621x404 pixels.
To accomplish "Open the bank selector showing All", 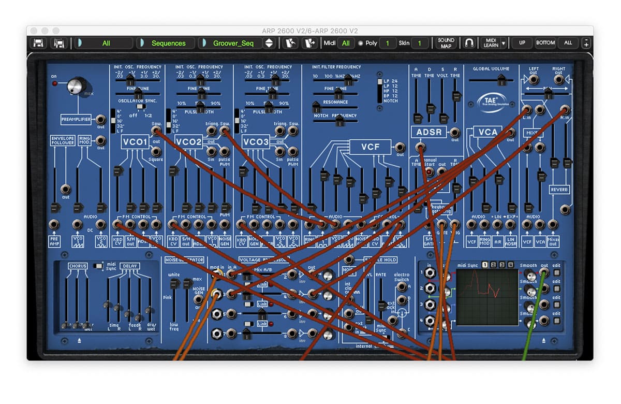I will click(x=104, y=44).
